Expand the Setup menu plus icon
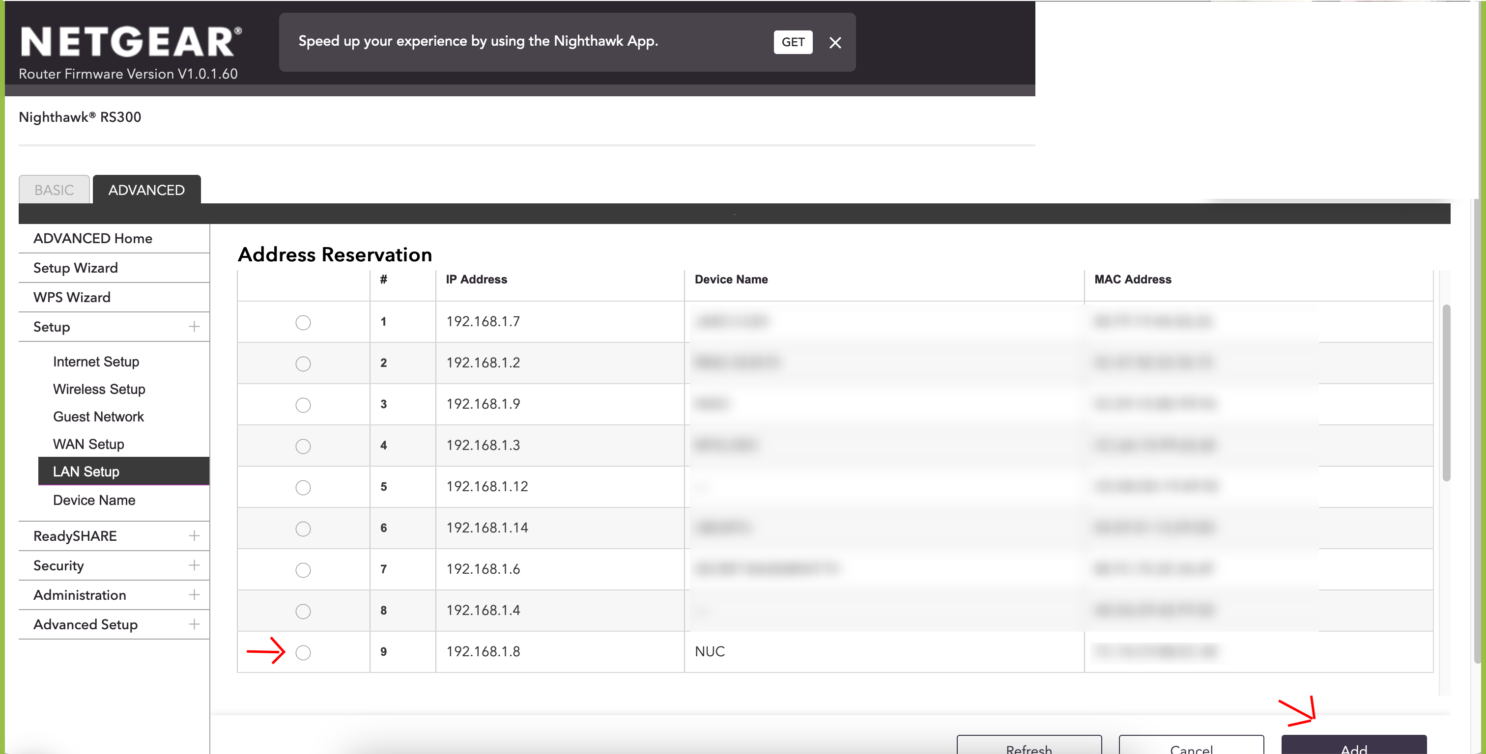The width and height of the screenshot is (1486, 754). pos(195,327)
